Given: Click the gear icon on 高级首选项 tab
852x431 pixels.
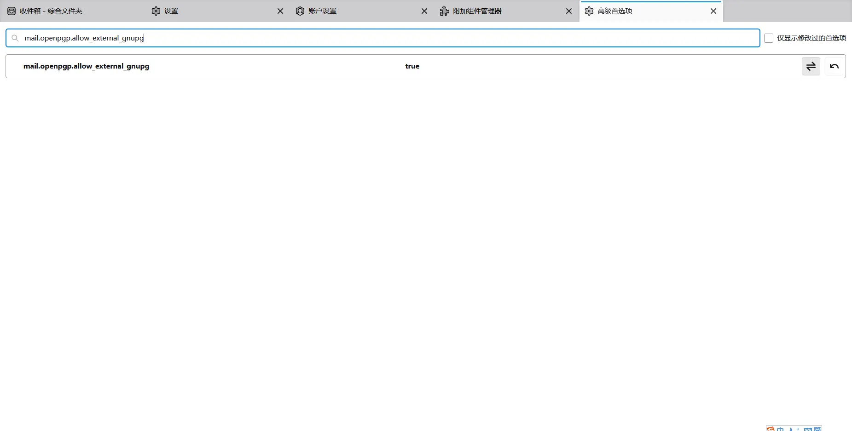Looking at the screenshot, I should pos(589,11).
